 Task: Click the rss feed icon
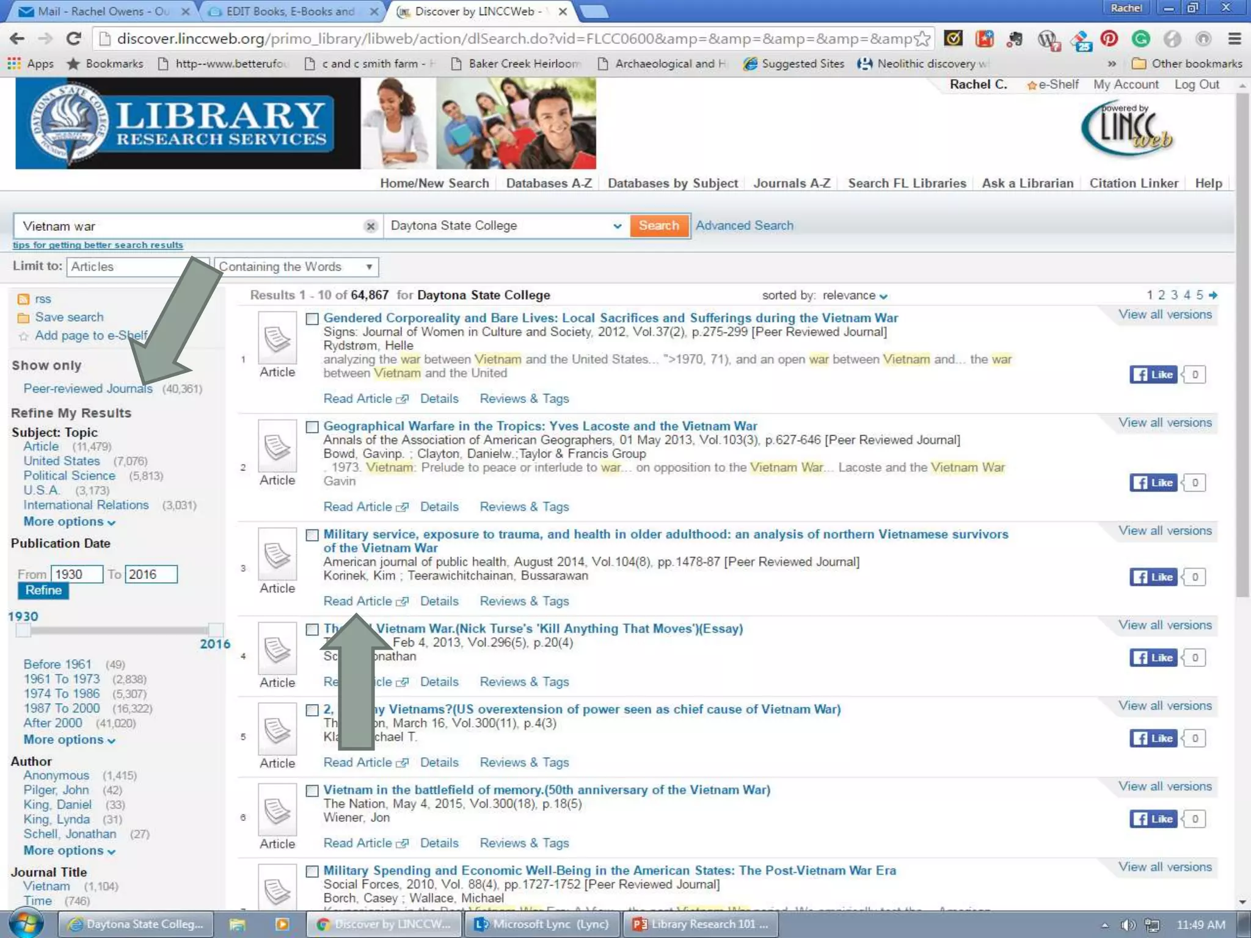coord(23,299)
